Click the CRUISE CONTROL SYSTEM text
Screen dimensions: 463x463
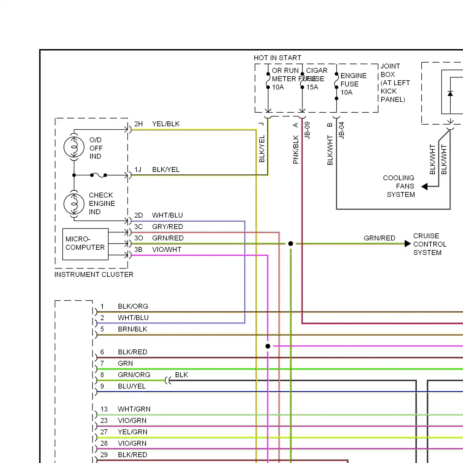(x=430, y=244)
